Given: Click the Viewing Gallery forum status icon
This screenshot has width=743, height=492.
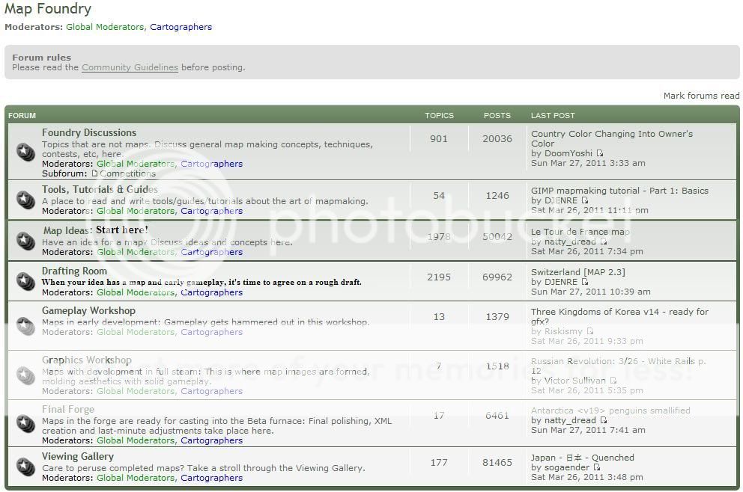Looking at the screenshot, I should tap(25, 467).
